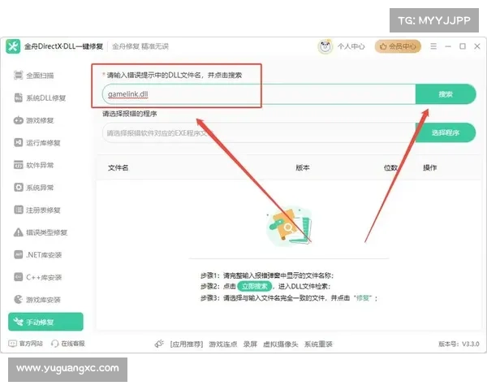Click the DLL filename field containing gamelink.dll
Screen dimensions: 487x390
259,94
